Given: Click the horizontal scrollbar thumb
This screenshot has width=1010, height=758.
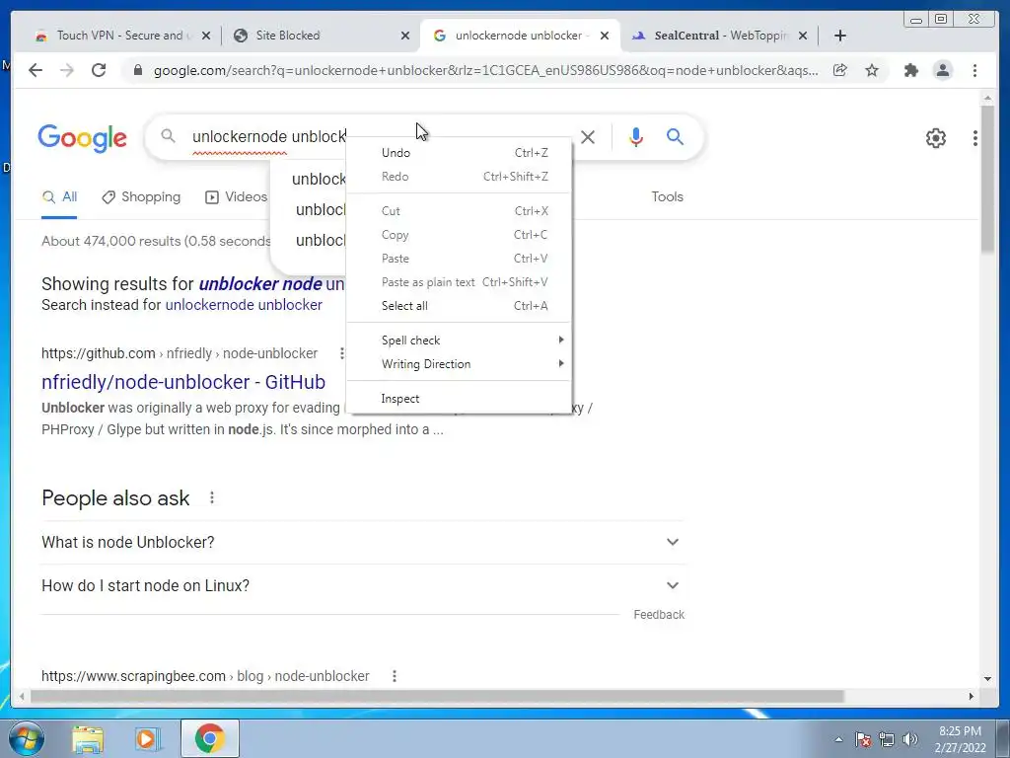Looking at the screenshot, I should click(437, 697).
